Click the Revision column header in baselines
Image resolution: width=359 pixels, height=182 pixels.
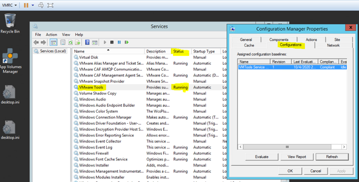click(280, 61)
